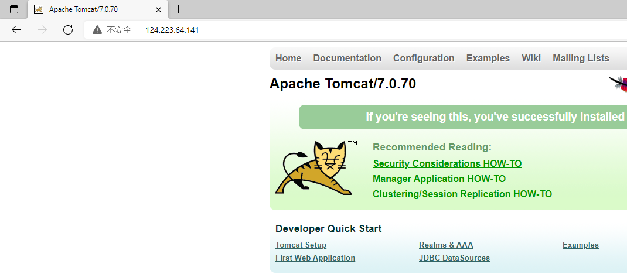
Task: Open Security Considerations HOW-TO link
Action: tap(447, 164)
